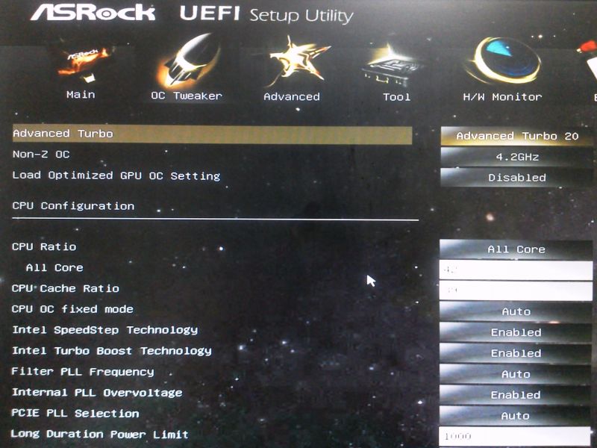Select the CPU Cache Ratio row label
The height and width of the screenshot is (448, 597).
click(x=66, y=288)
